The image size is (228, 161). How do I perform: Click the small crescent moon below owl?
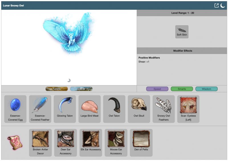tap(69, 80)
